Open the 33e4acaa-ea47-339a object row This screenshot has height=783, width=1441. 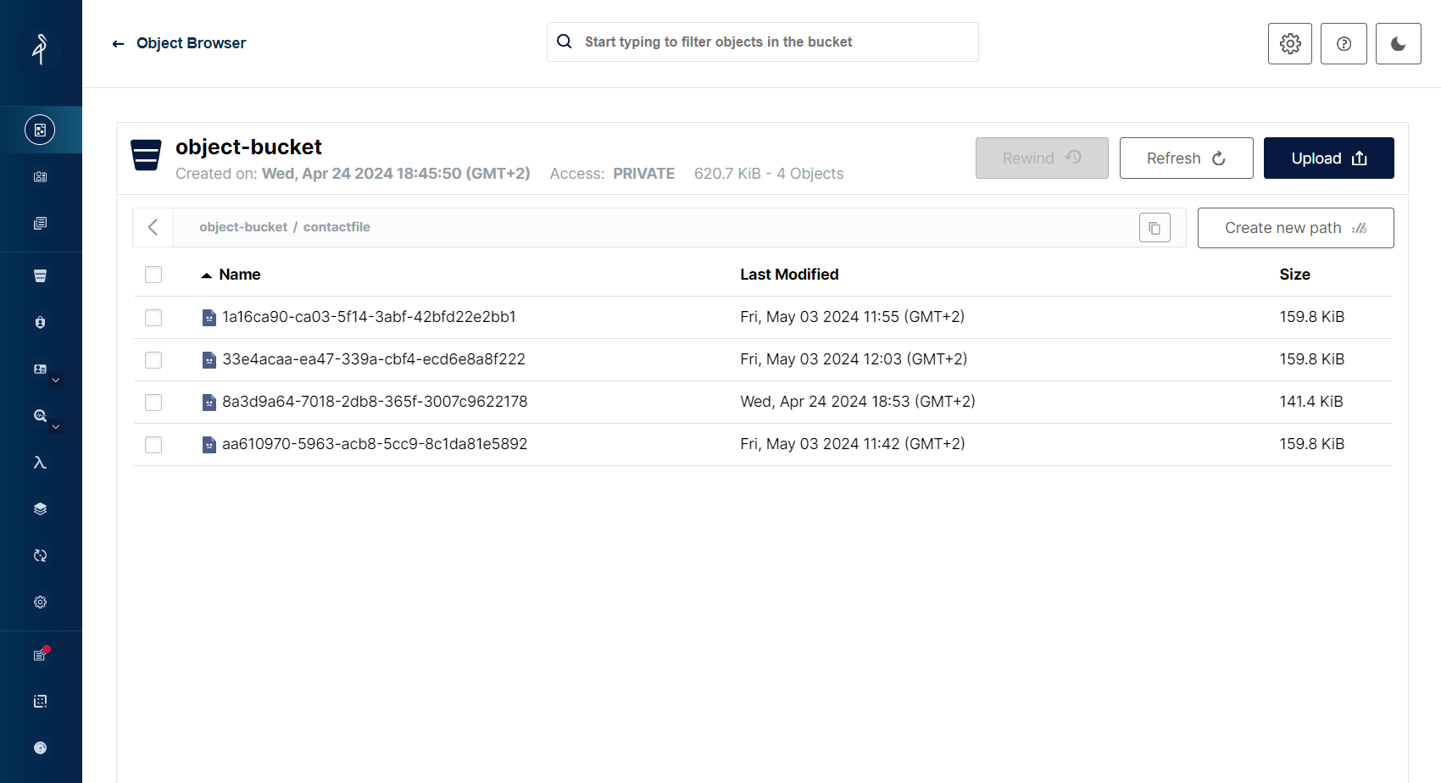pos(373,359)
